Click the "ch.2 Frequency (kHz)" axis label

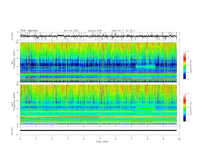13,101
